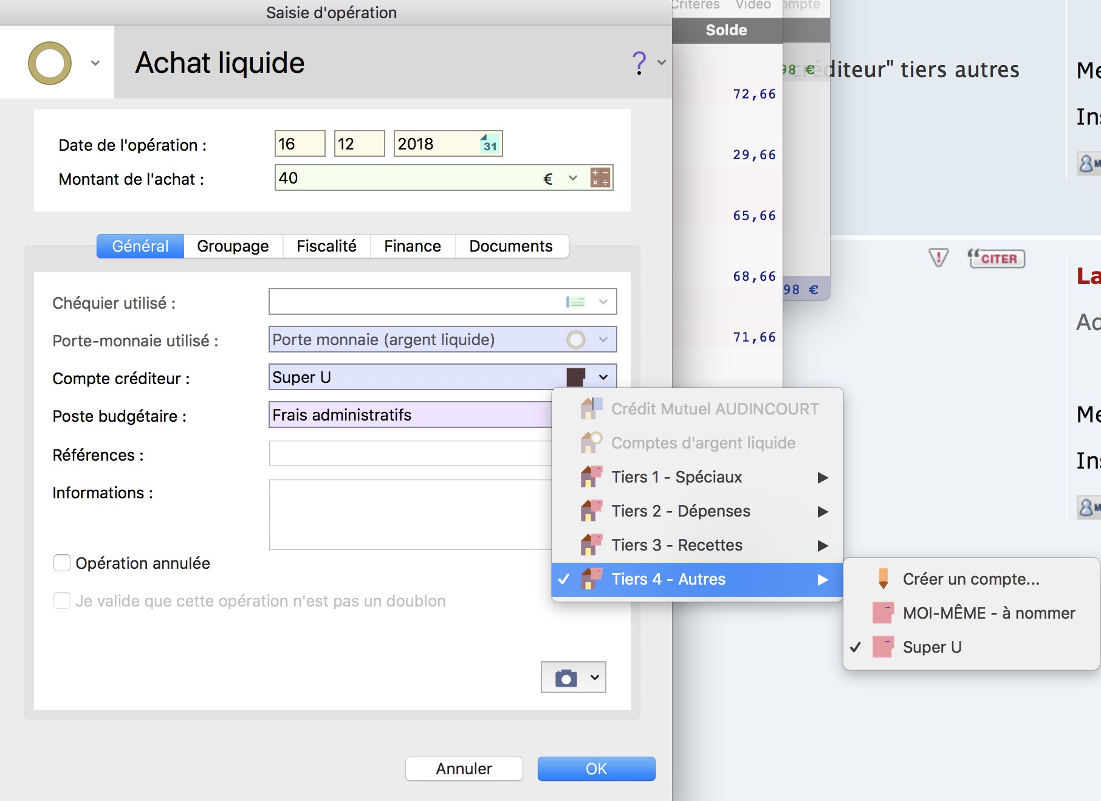Confirm with the OK button
Viewport: 1101px width, 801px height.
pos(596,769)
